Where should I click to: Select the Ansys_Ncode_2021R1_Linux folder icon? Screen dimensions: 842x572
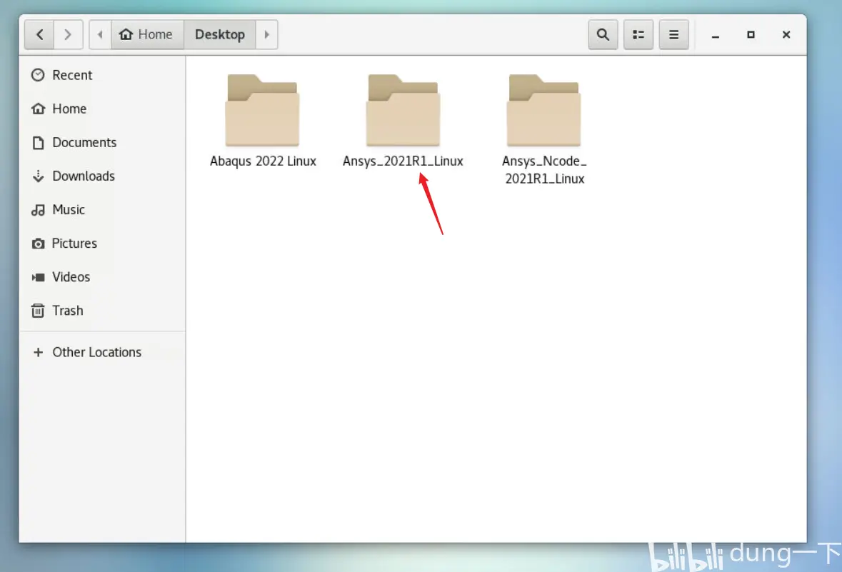pos(543,111)
